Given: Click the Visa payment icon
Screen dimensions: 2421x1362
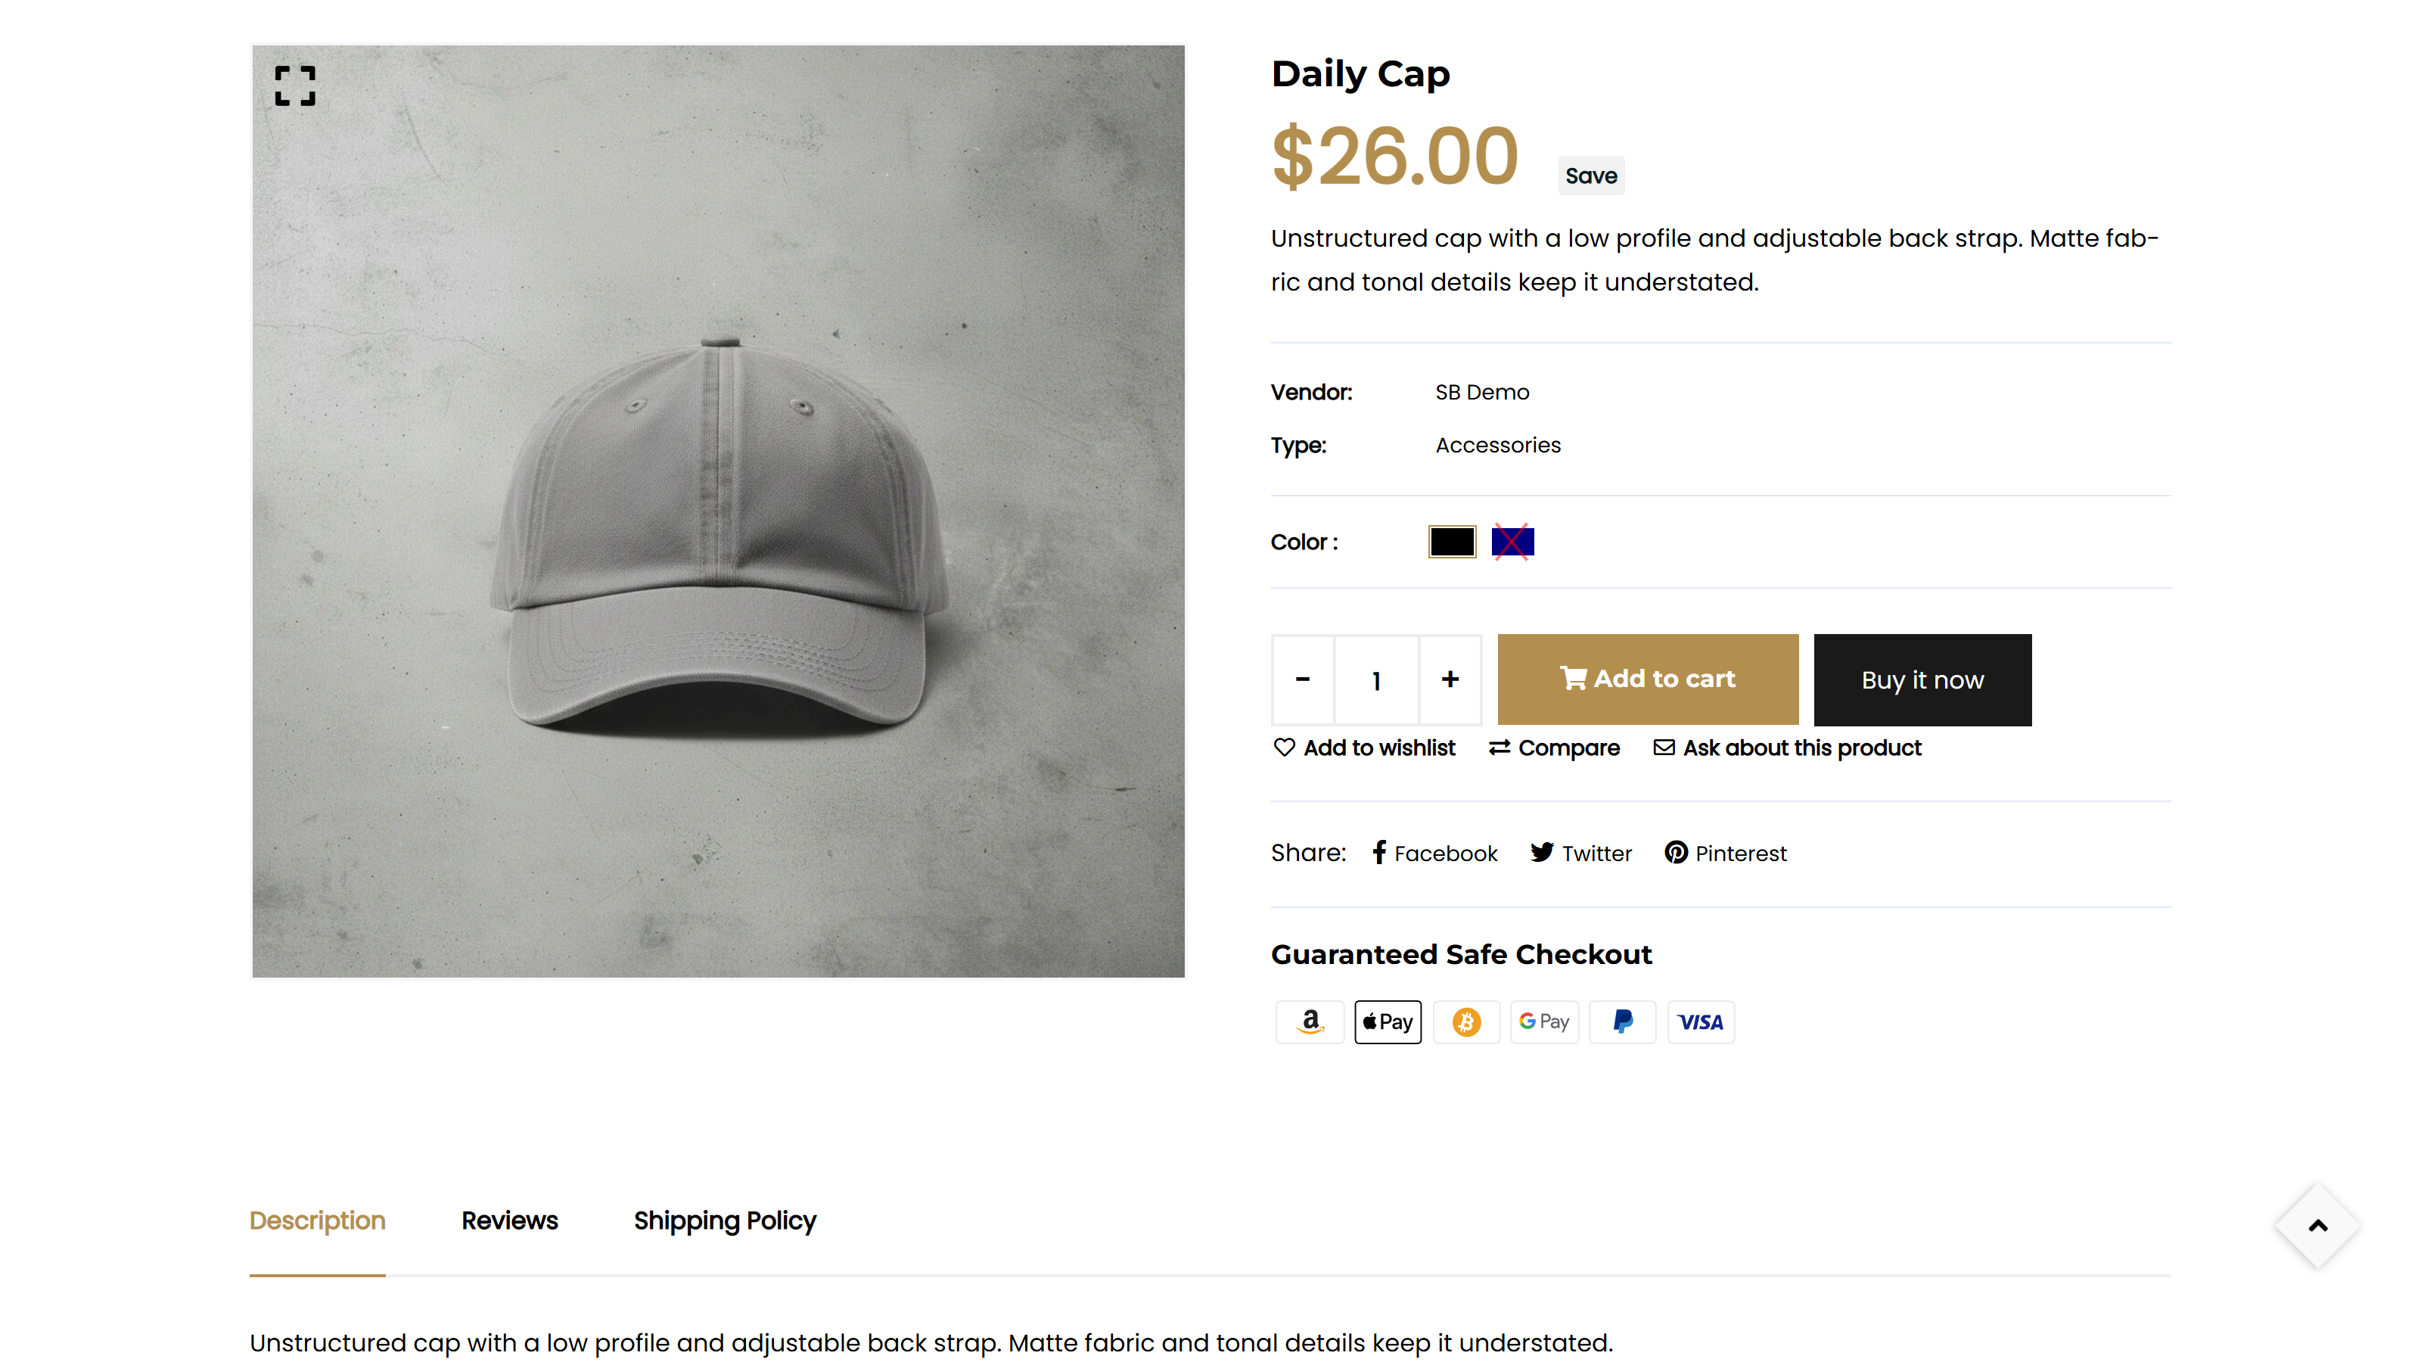Looking at the screenshot, I should 1701,1022.
